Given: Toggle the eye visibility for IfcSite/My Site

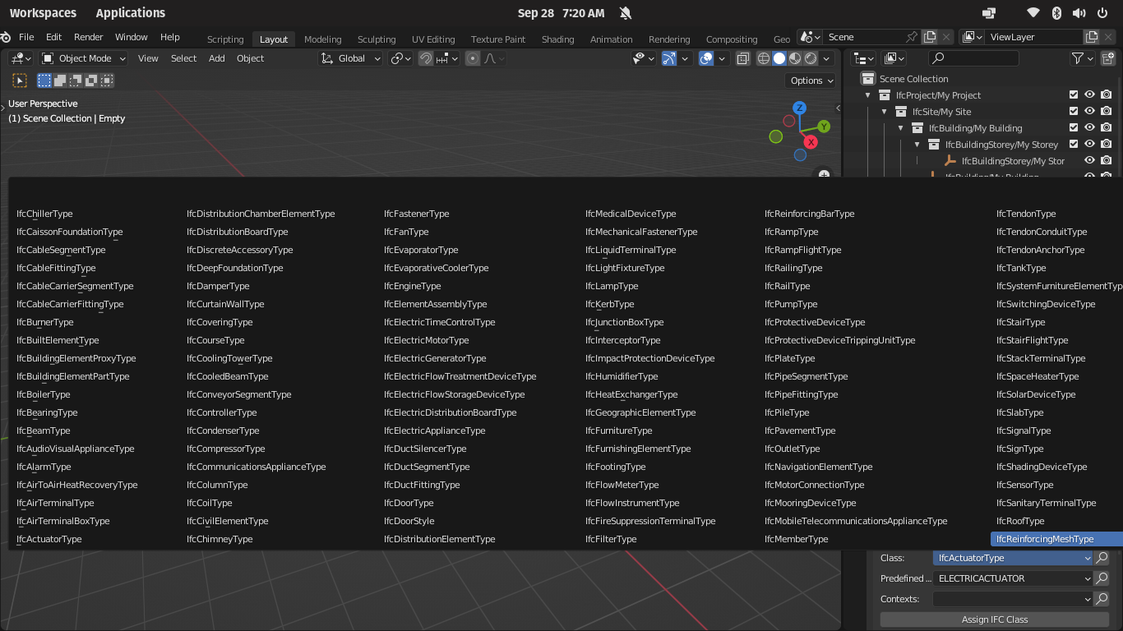Looking at the screenshot, I should coord(1089,111).
